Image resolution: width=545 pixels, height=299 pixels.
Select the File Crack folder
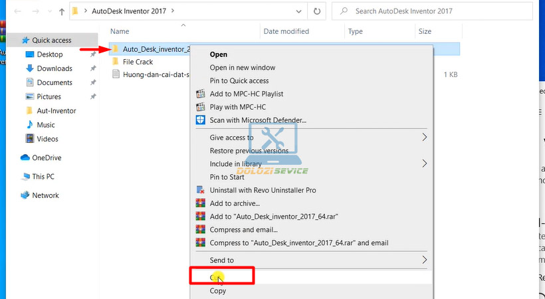click(138, 62)
